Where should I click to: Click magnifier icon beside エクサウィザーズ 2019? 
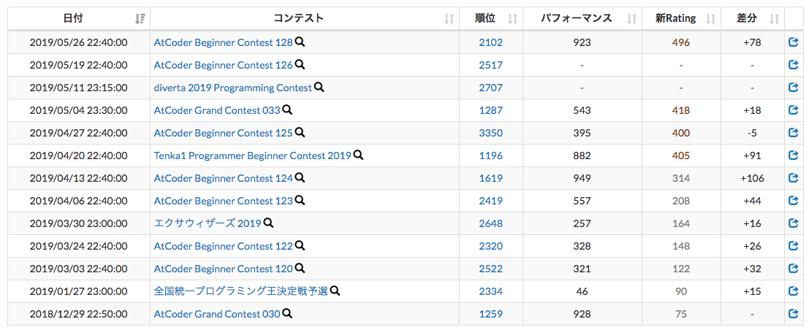(x=268, y=223)
